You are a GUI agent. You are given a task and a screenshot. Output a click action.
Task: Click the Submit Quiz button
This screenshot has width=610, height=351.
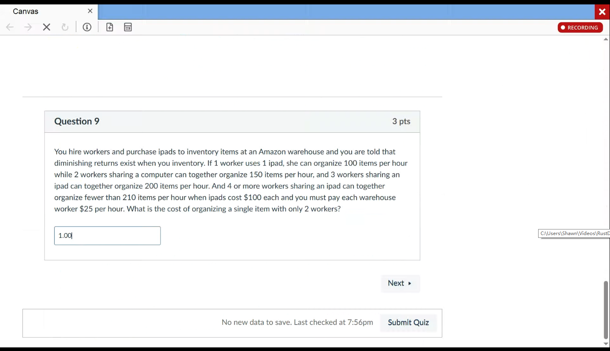[x=408, y=323]
